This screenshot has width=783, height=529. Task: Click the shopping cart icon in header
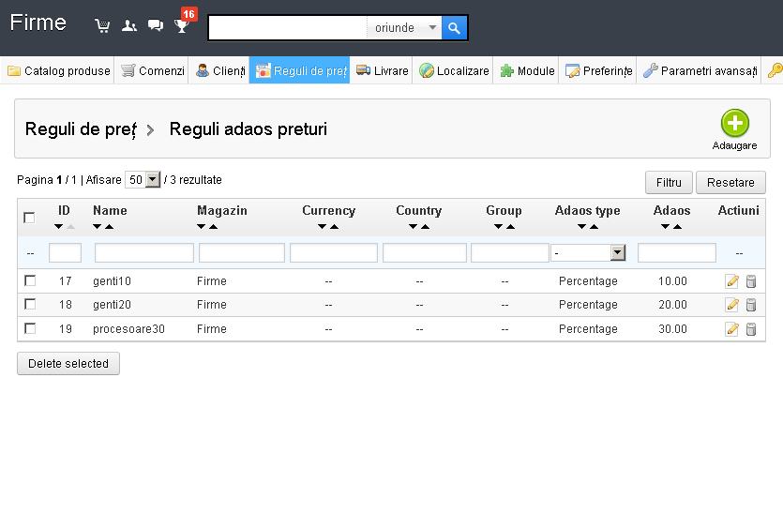coord(102,26)
